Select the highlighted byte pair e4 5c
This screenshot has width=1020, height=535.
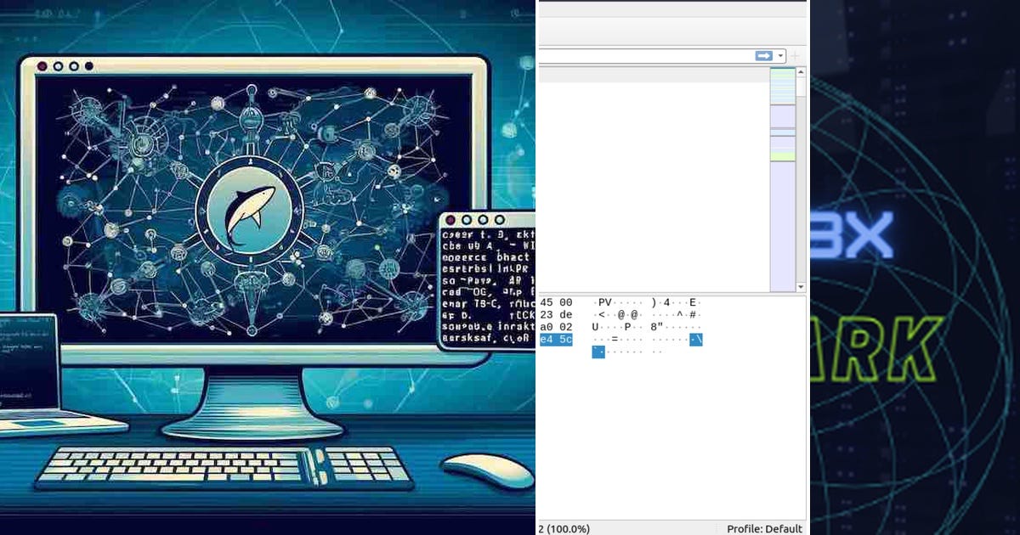(555, 340)
